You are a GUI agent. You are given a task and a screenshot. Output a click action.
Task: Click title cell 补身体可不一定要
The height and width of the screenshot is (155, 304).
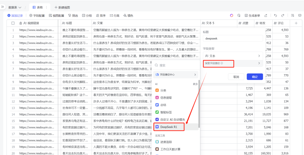(x=76, y=108)
